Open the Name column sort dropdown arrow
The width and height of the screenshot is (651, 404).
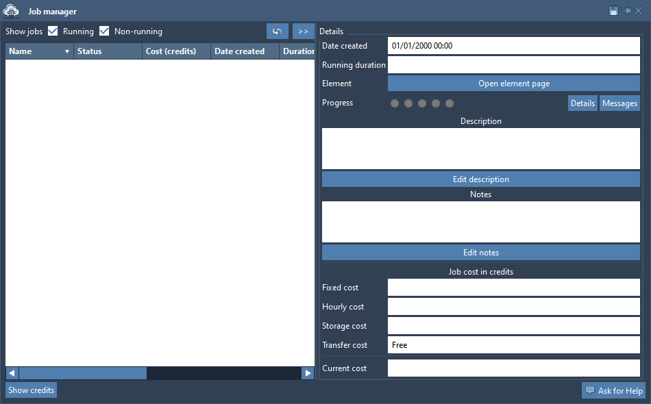pyautogui.click(x=67, y=52)
